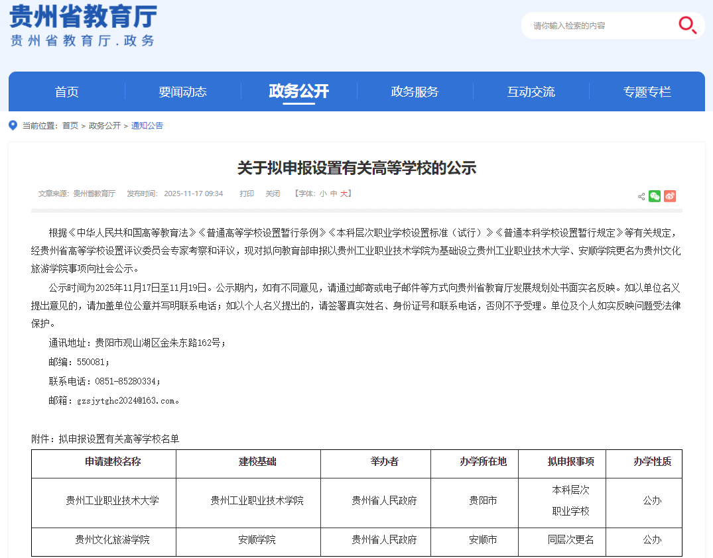The image size is (713, 558).
Task: Select the 政务公开 navigation tab
Action: point(298,91)
